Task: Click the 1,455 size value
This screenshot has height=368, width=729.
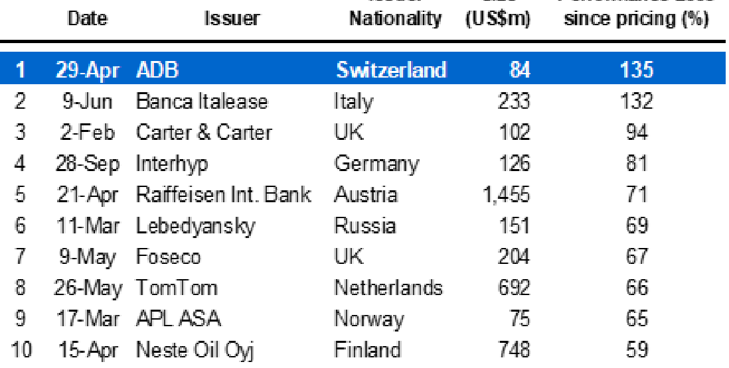Action: pos(506,195)
